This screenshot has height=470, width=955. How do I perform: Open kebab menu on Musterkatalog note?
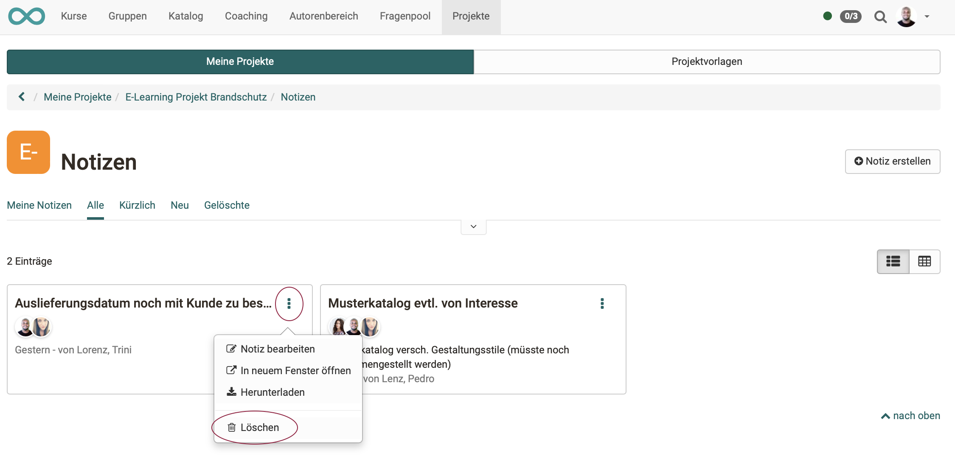click(602, 303)
